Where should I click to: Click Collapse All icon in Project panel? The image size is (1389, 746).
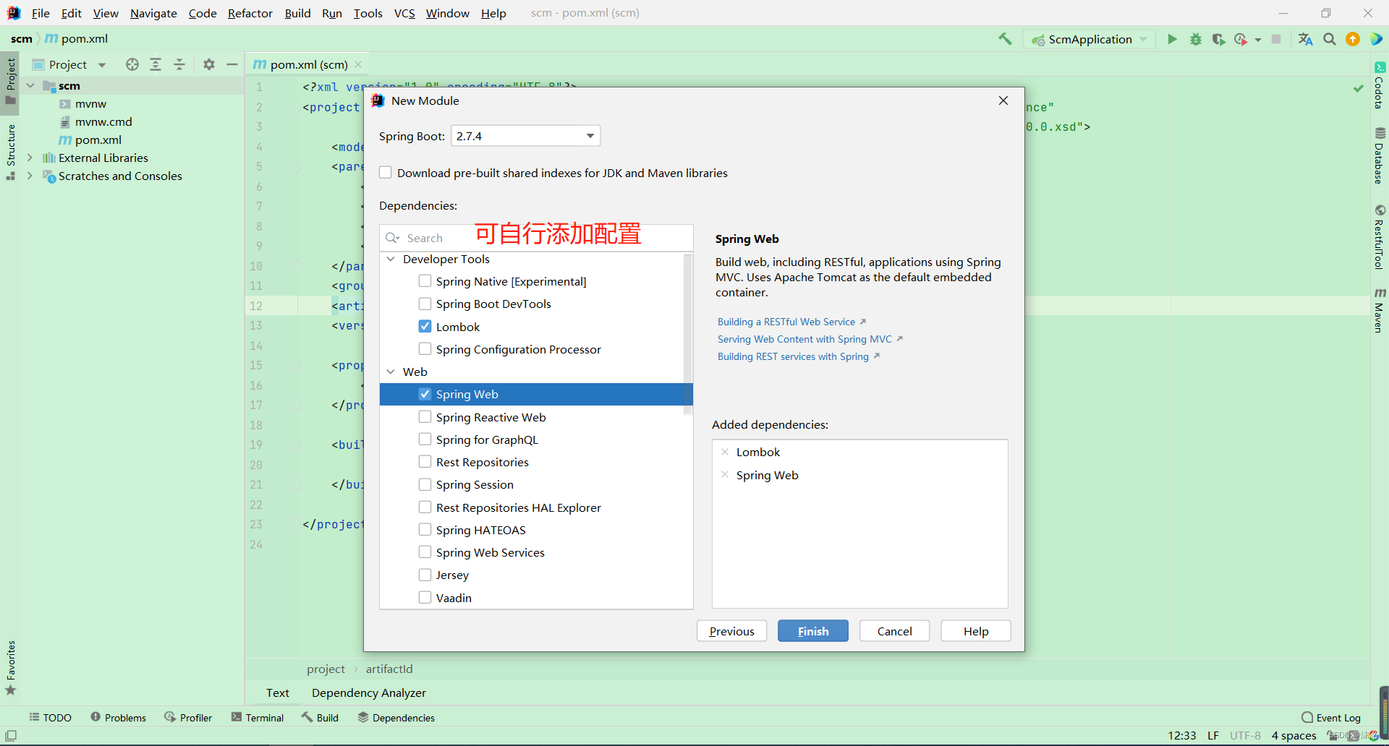(x=179, y=64)
